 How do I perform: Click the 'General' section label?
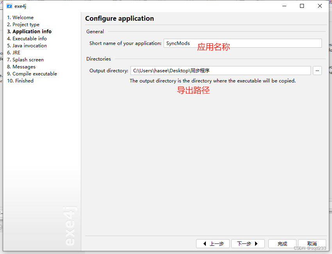(95, 32)
